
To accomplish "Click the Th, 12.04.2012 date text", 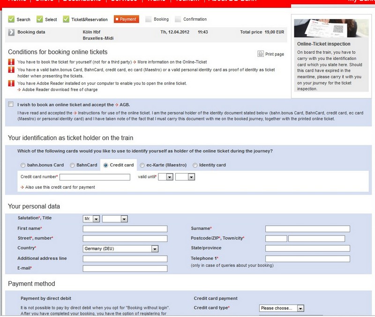I will click(175, 32).
